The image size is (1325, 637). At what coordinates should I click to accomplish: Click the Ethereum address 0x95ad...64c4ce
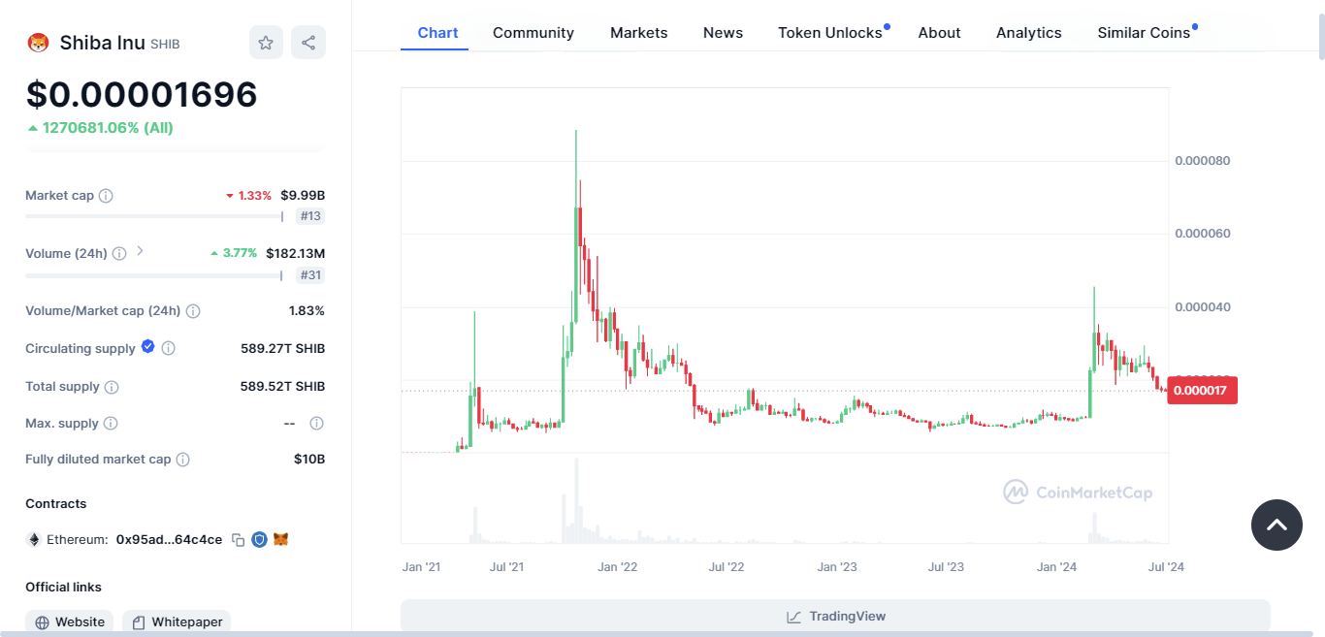(x=169, y=540)
